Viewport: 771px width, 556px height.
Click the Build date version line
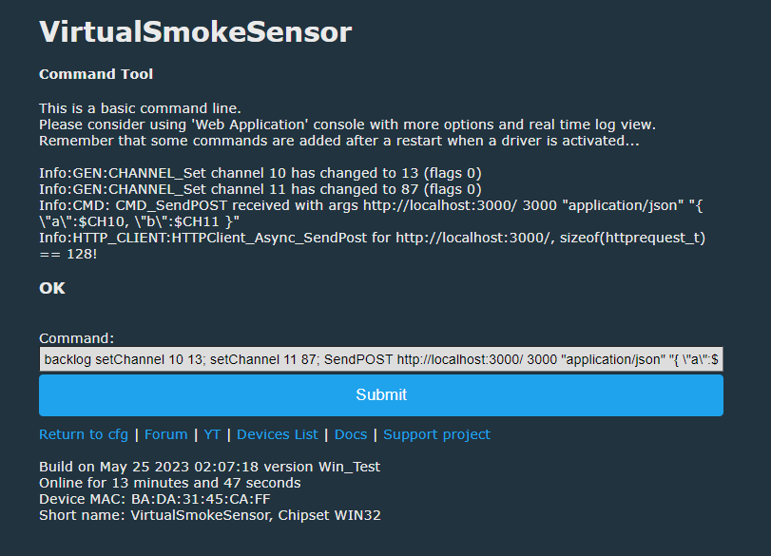[x=209, y=467]
